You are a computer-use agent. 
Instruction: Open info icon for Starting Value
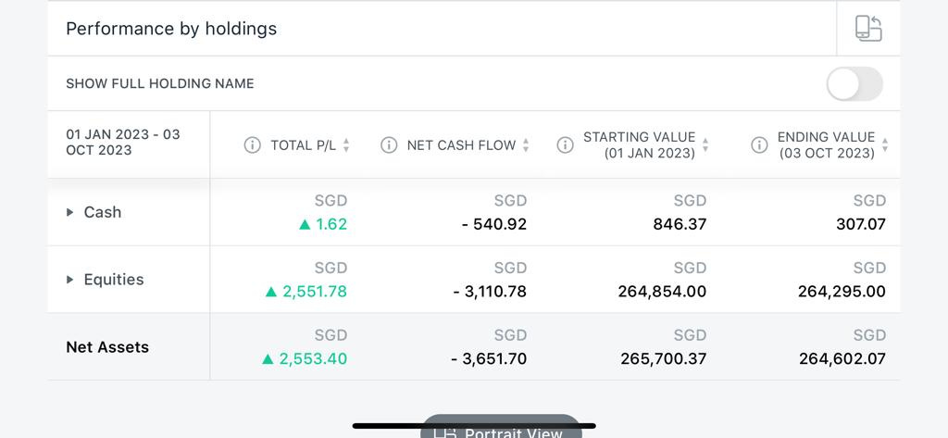coord(565,145)
